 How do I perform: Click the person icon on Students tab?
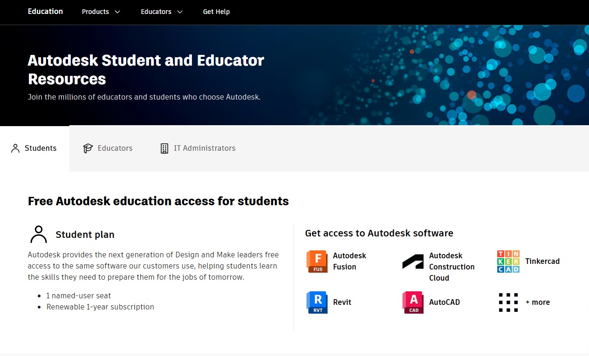click(x=15, y=148)
